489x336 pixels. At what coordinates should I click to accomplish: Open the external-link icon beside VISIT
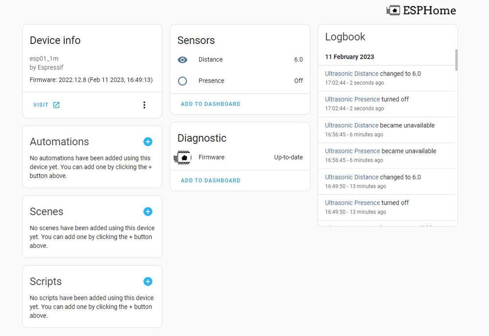(56, 105)
